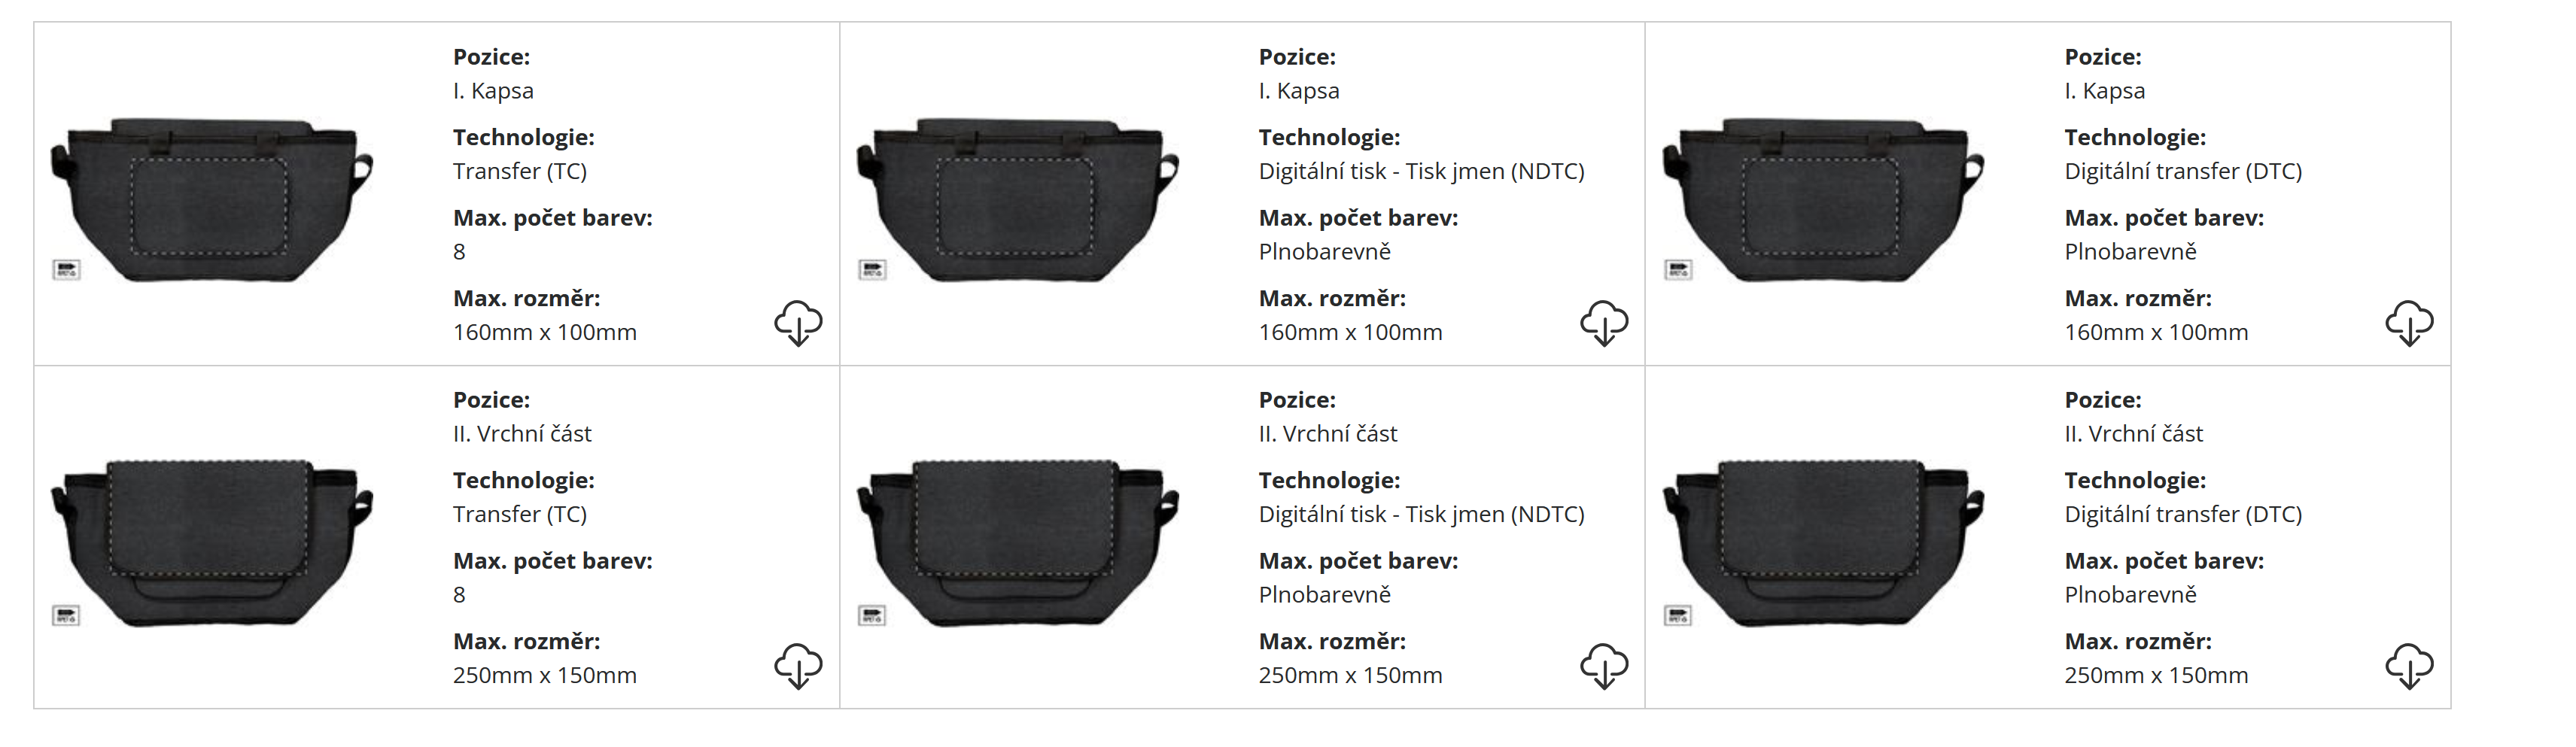The image size is (2576, 747).
Task: Download template for II. Vrchní část NDTC
Action: (x=1604, y=666)
